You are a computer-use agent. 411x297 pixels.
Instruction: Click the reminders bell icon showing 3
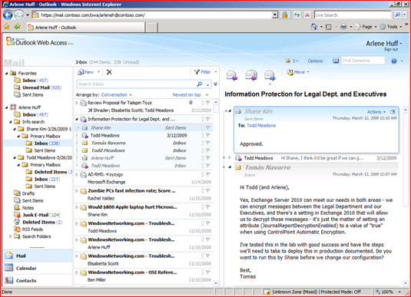point(288,61)
